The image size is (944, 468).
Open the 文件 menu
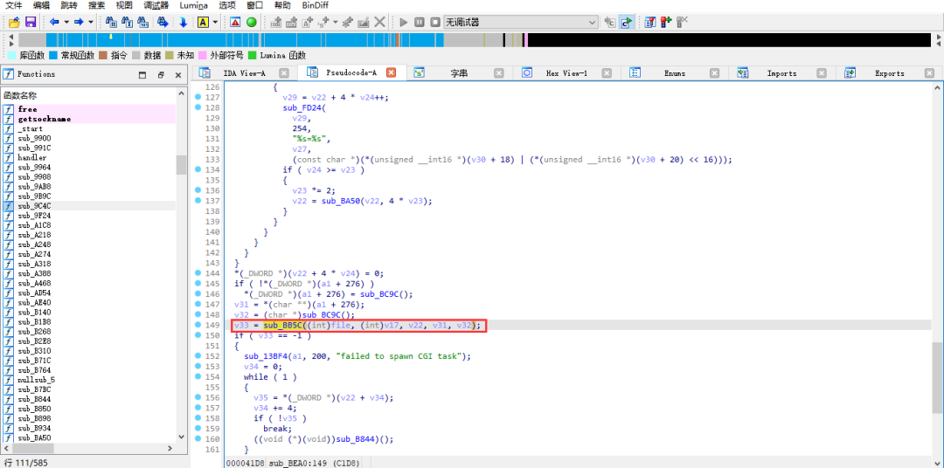(14, 5)
